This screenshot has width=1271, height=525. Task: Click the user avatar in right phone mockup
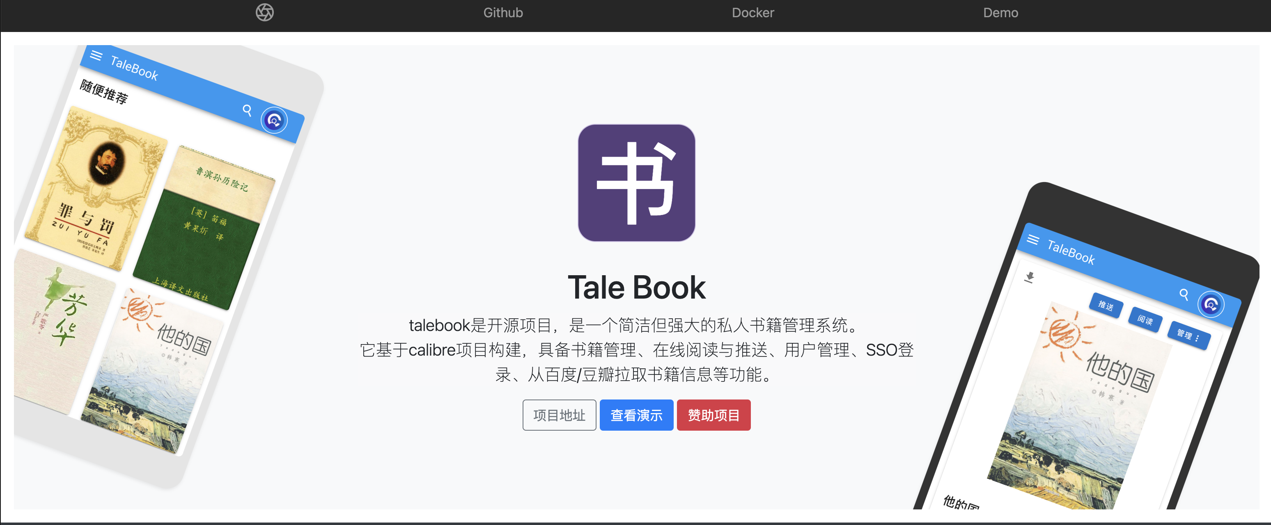point(1211,305)
